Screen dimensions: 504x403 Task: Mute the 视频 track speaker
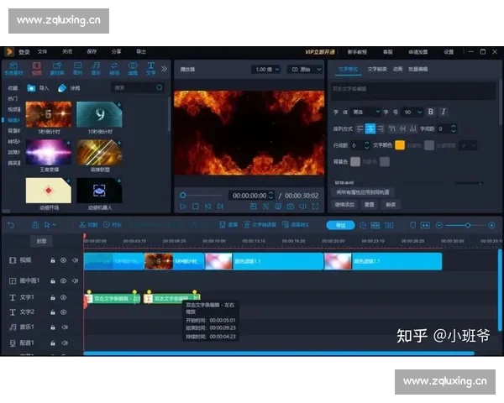click(76, 260)
